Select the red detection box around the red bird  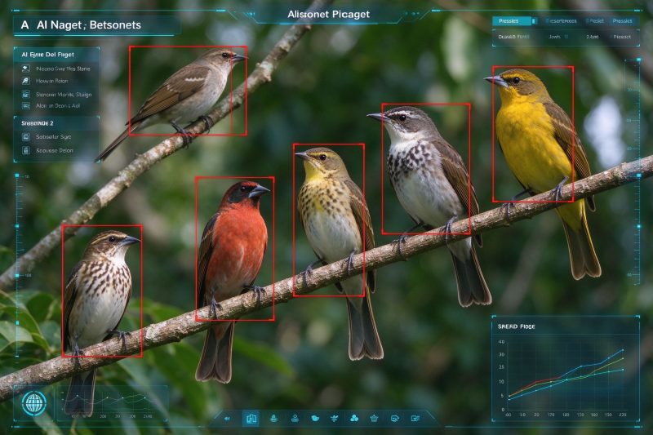(x=235, y=248)
